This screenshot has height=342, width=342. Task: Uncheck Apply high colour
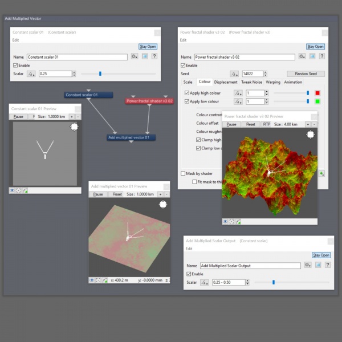187,93
